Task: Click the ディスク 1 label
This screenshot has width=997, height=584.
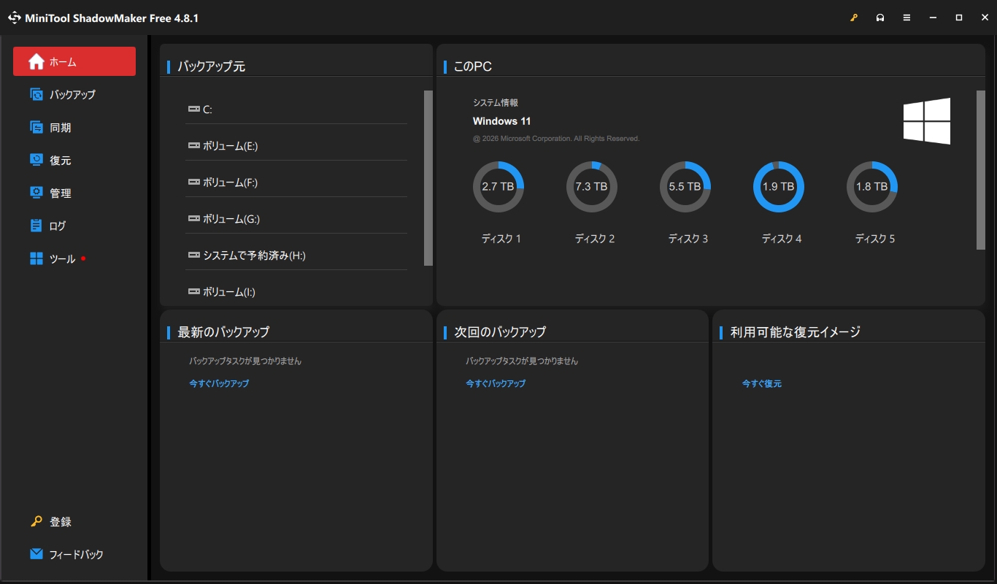Action: [501, 239]
